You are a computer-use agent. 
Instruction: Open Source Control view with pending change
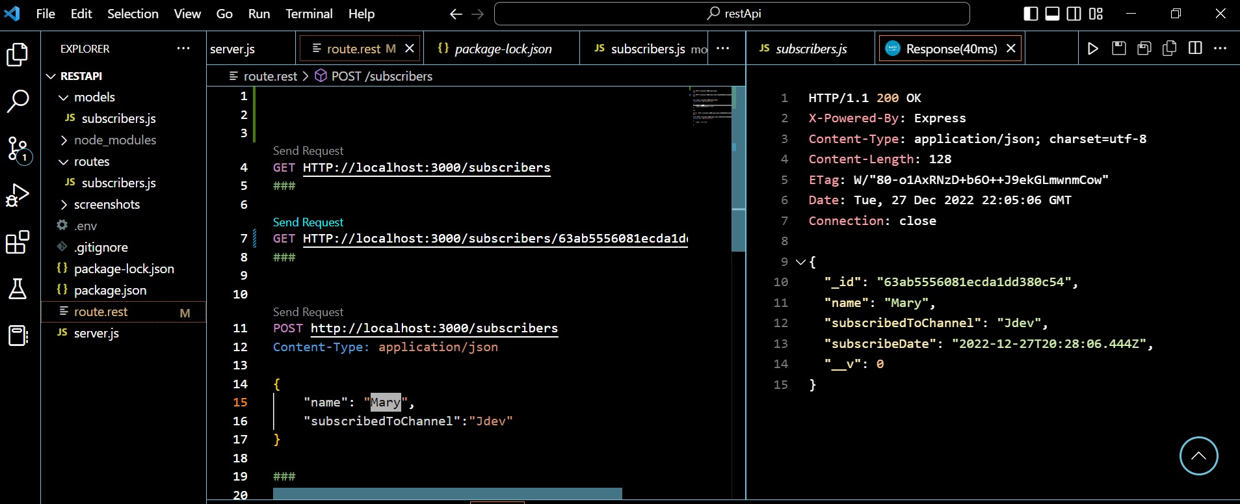(18, 149)
